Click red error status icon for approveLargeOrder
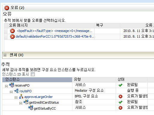This screenshot has height=115, width=154. (x=121, y=96)
